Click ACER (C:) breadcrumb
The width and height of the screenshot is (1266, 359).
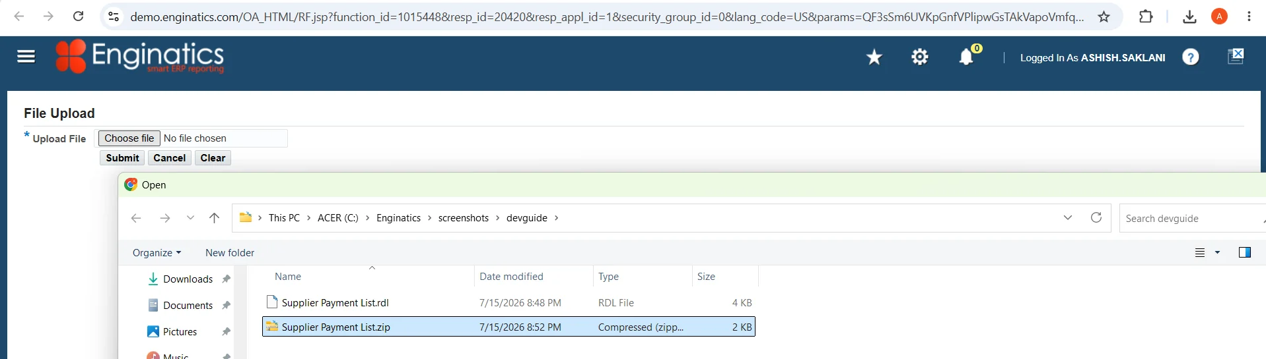click(338, 218)
